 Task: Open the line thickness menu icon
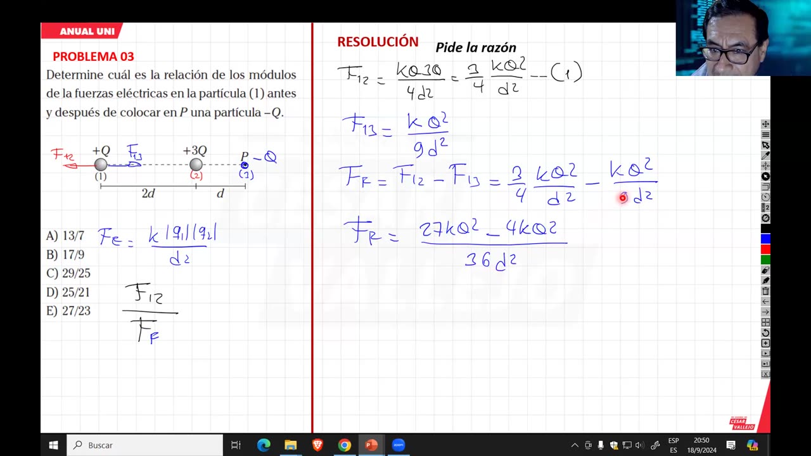point(765,135)
